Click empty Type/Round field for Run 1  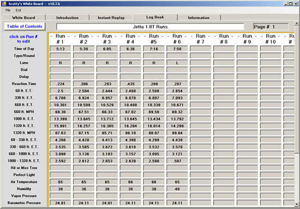coord(60,56)
